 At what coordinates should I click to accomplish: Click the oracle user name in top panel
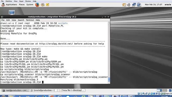pyautogui.click(x=168, y=5)
